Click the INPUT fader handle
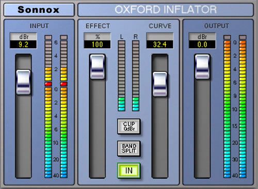The width and height of the screenshot is (258, 189). pyautogui.click(x=23, y=82)
